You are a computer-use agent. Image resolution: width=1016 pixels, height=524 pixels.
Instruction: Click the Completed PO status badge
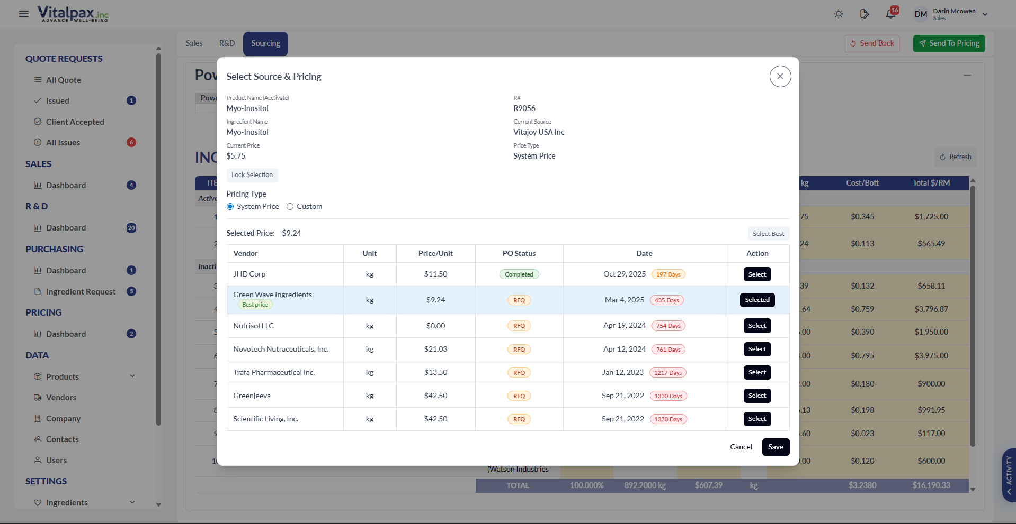519,274
